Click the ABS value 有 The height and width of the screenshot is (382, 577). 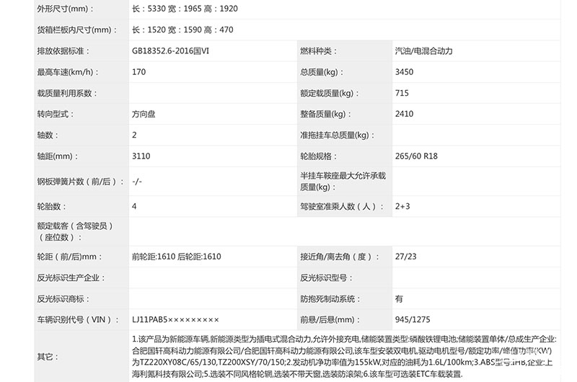point(399,299)
